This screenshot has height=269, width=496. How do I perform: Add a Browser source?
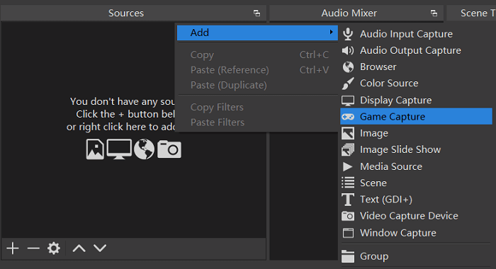(x=416, y=67)
